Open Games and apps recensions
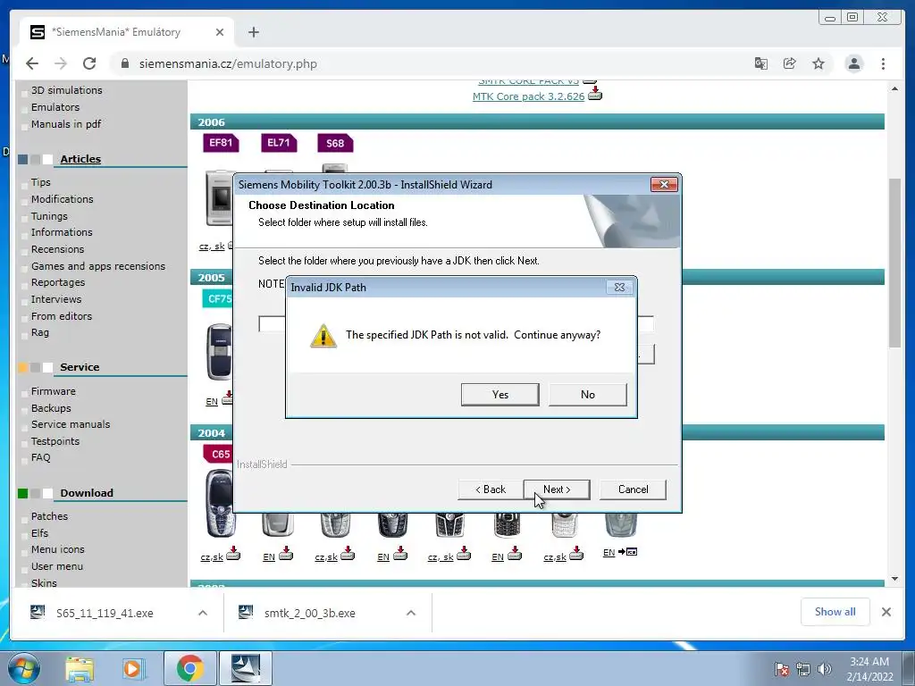Image resolution: width=915 pixels, height=686 pixels. (x=98, y=266)
